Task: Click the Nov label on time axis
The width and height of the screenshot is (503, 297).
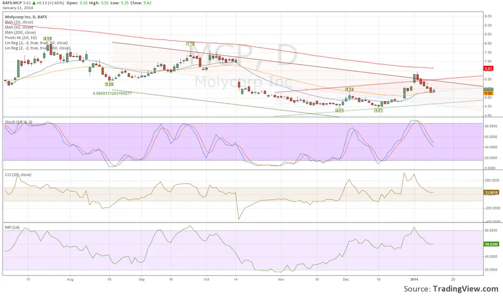Action: [281, 280]
